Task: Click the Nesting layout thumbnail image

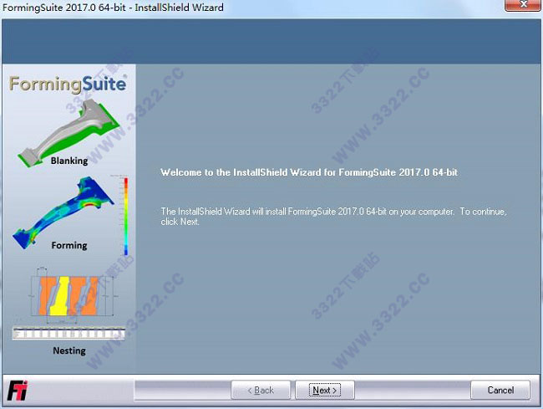Action: click(70, 295)
